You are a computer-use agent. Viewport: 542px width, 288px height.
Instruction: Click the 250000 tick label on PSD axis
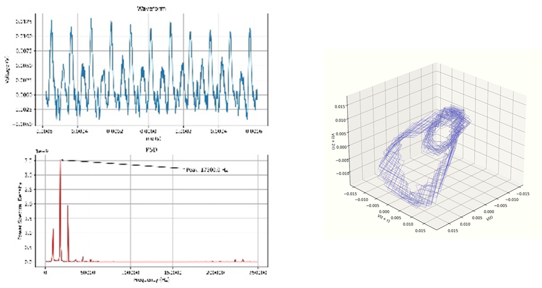(259, 272)
